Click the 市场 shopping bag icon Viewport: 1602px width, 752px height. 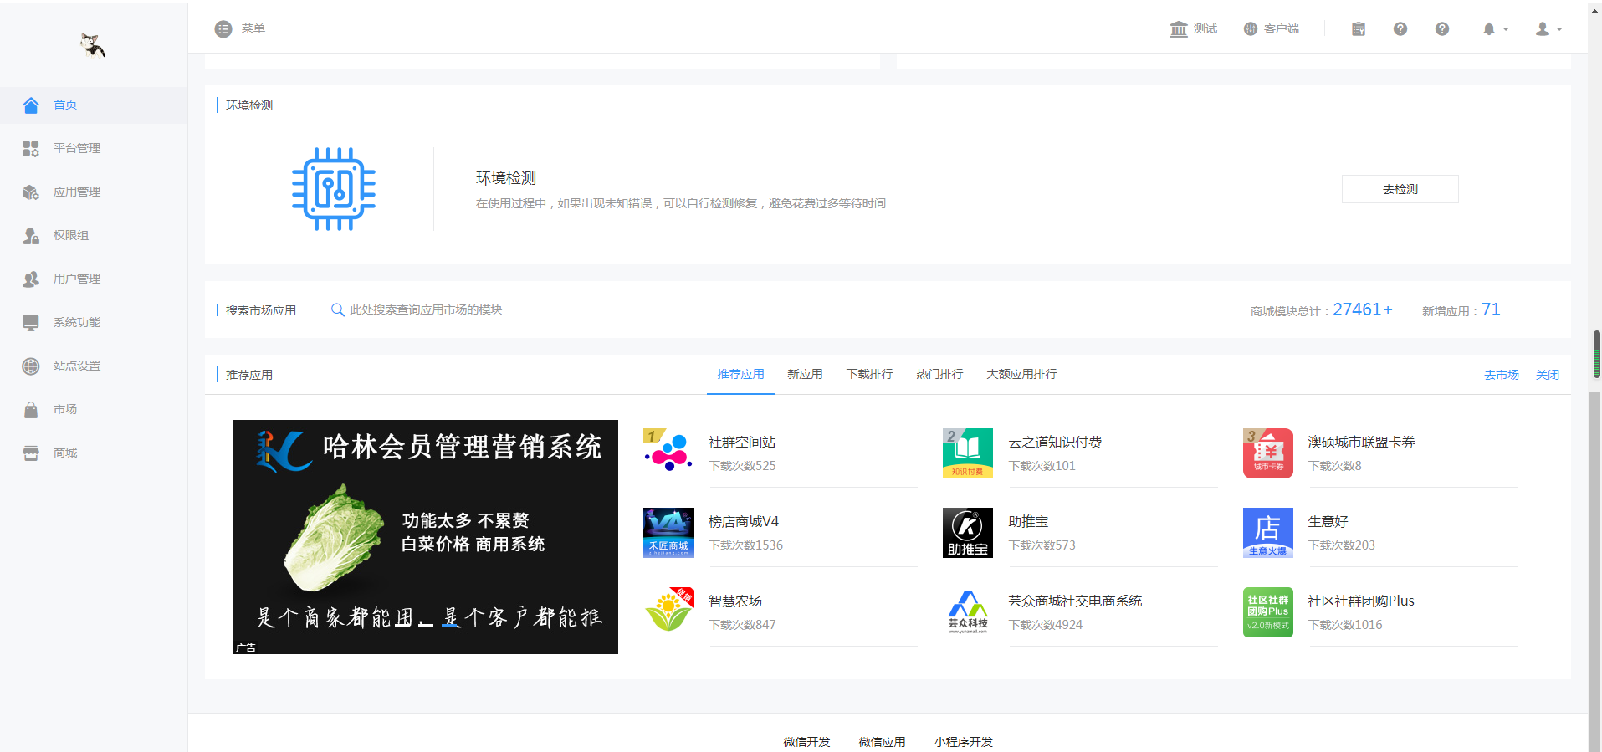(31, 410)
